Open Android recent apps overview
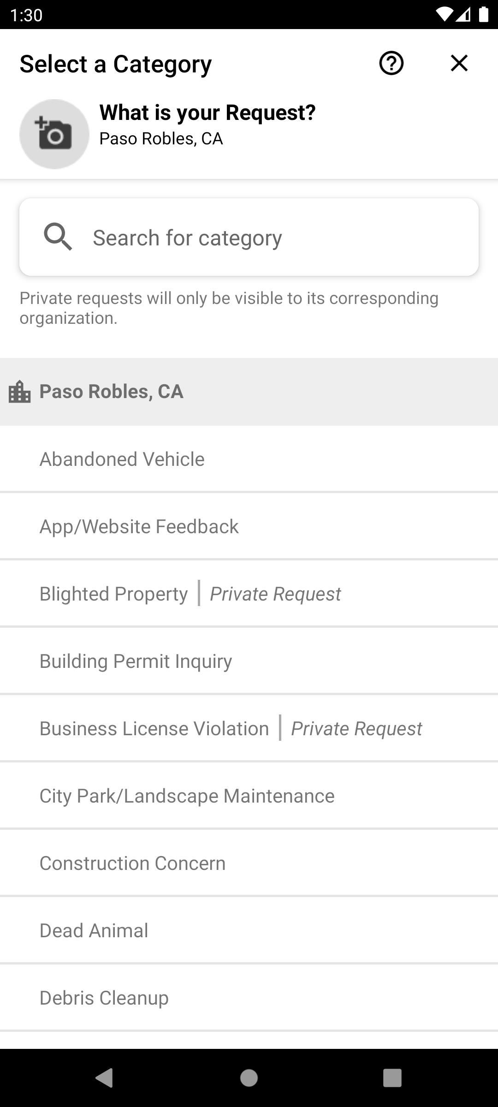The image size is (498, 1107). 392,1078
